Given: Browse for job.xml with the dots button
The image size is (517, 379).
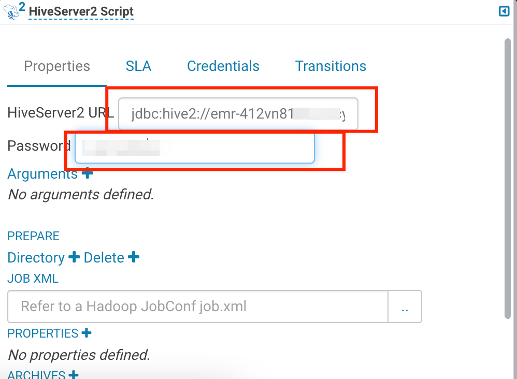Looking at the screenshot, I should 405,307.
